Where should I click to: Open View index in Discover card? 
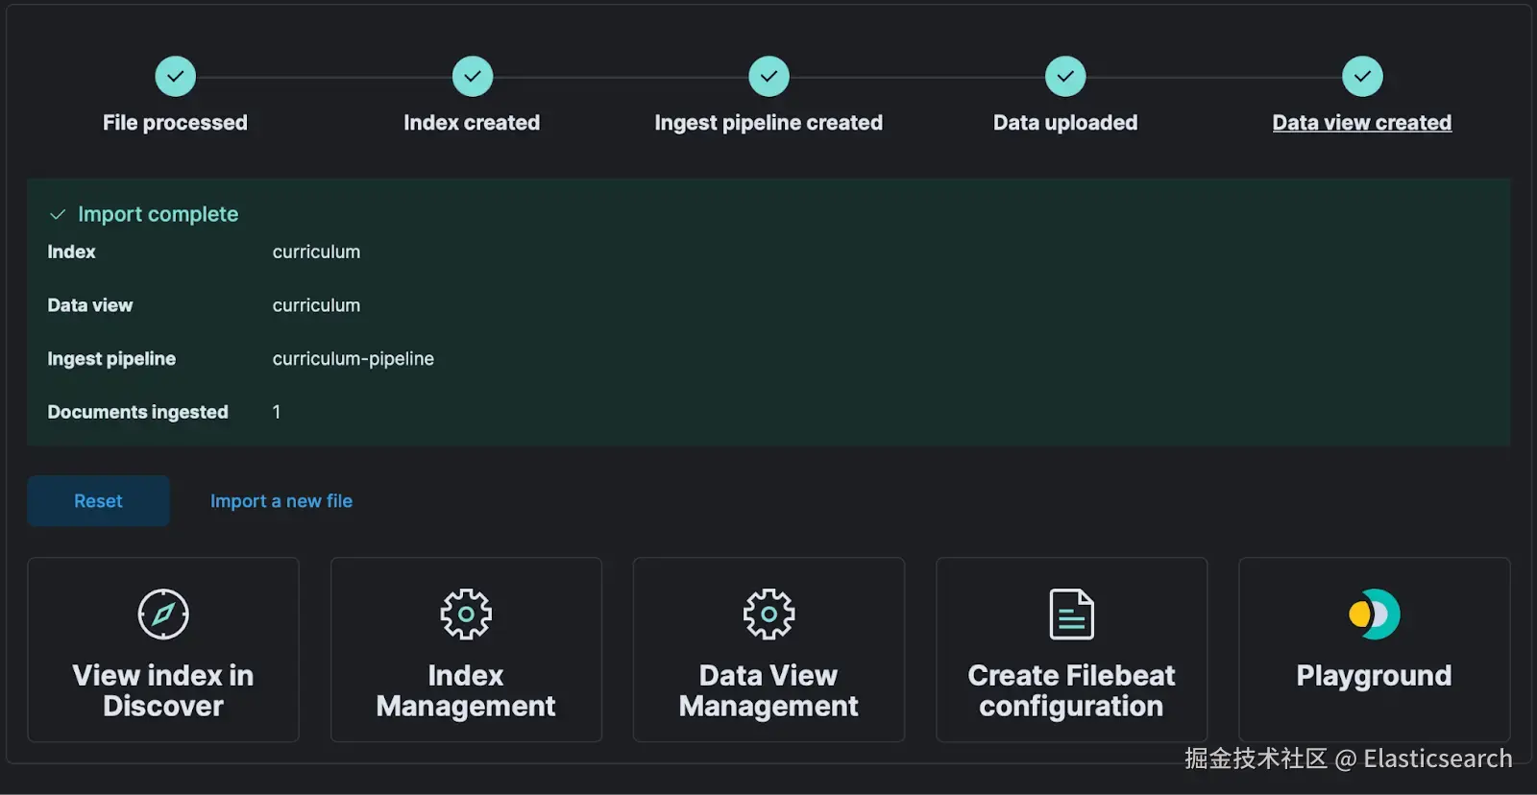tap(163, 690)
